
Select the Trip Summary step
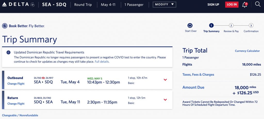click(x=211, y=25)
